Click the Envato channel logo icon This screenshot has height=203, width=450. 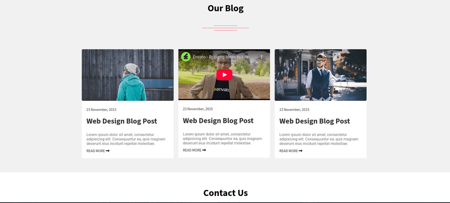tap(186, 57)
